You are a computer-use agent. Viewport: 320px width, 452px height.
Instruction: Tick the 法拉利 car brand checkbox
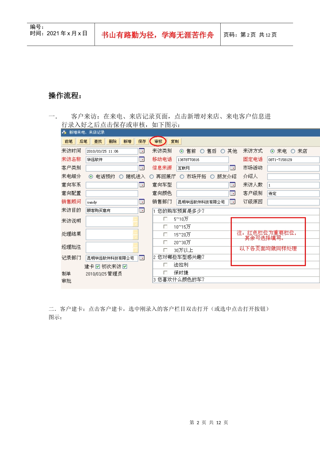[165, 265]
